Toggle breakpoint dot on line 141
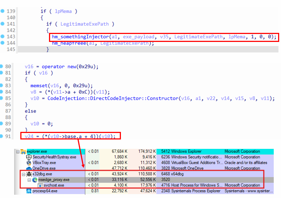Viewport: 281px width, 198px height. 2,24
